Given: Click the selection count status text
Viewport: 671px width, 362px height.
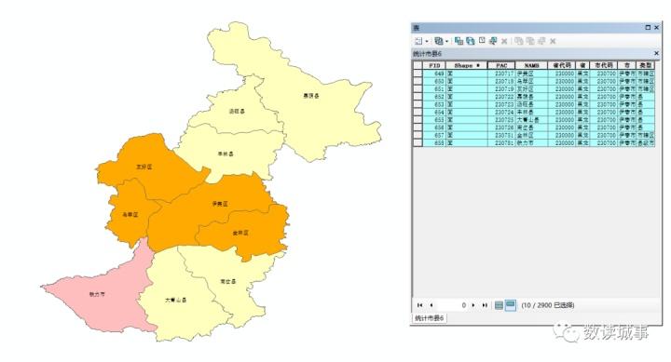Looking at the screenshot, I should [x=548, y=305].
